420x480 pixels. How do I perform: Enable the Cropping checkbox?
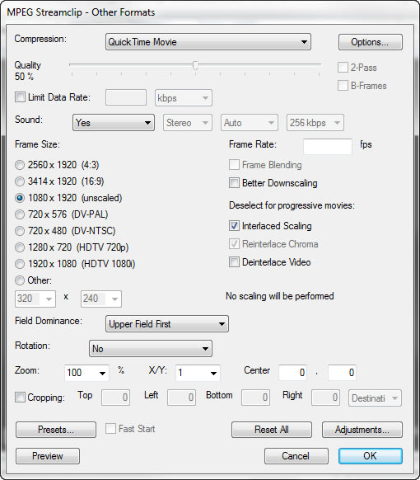tap(20, 398)
